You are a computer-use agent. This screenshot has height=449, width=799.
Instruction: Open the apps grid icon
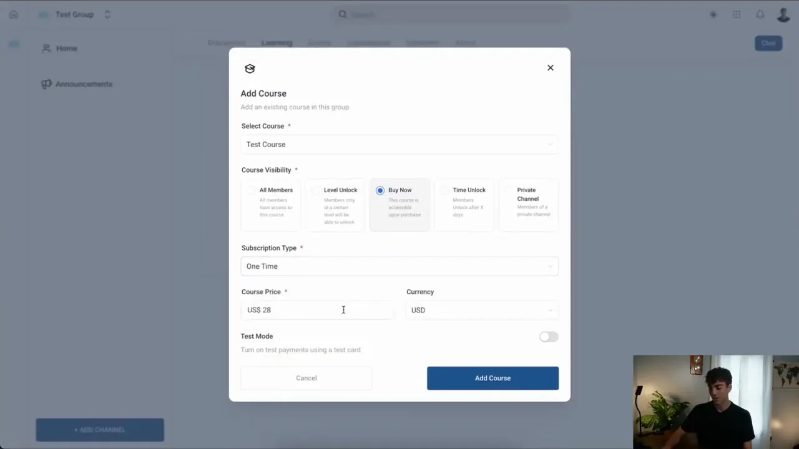[x=737, y=14]
